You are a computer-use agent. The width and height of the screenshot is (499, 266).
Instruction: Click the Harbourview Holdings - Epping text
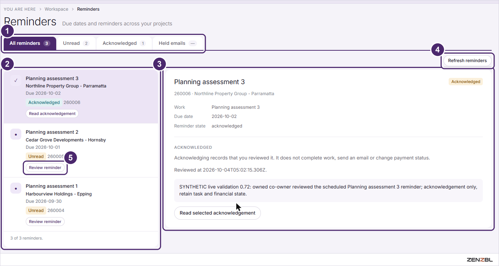(59, 194)
